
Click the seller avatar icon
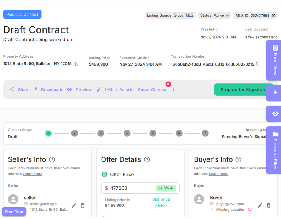(x=13, y=199)
